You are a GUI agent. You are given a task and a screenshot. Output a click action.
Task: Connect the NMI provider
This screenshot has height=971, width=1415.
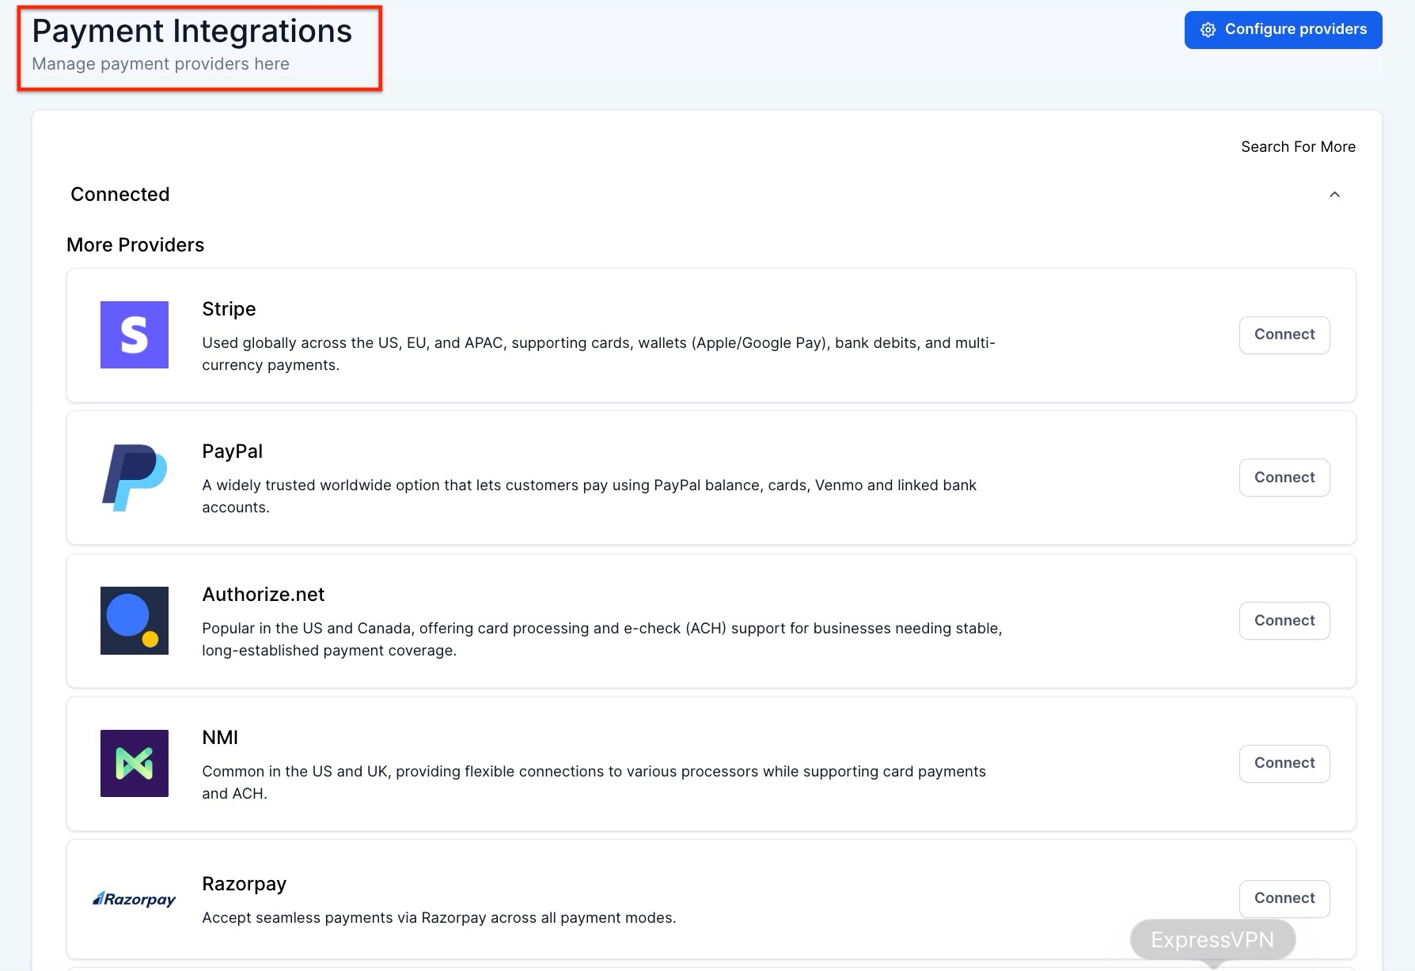pyautogui.click(x=1284, y=763)
